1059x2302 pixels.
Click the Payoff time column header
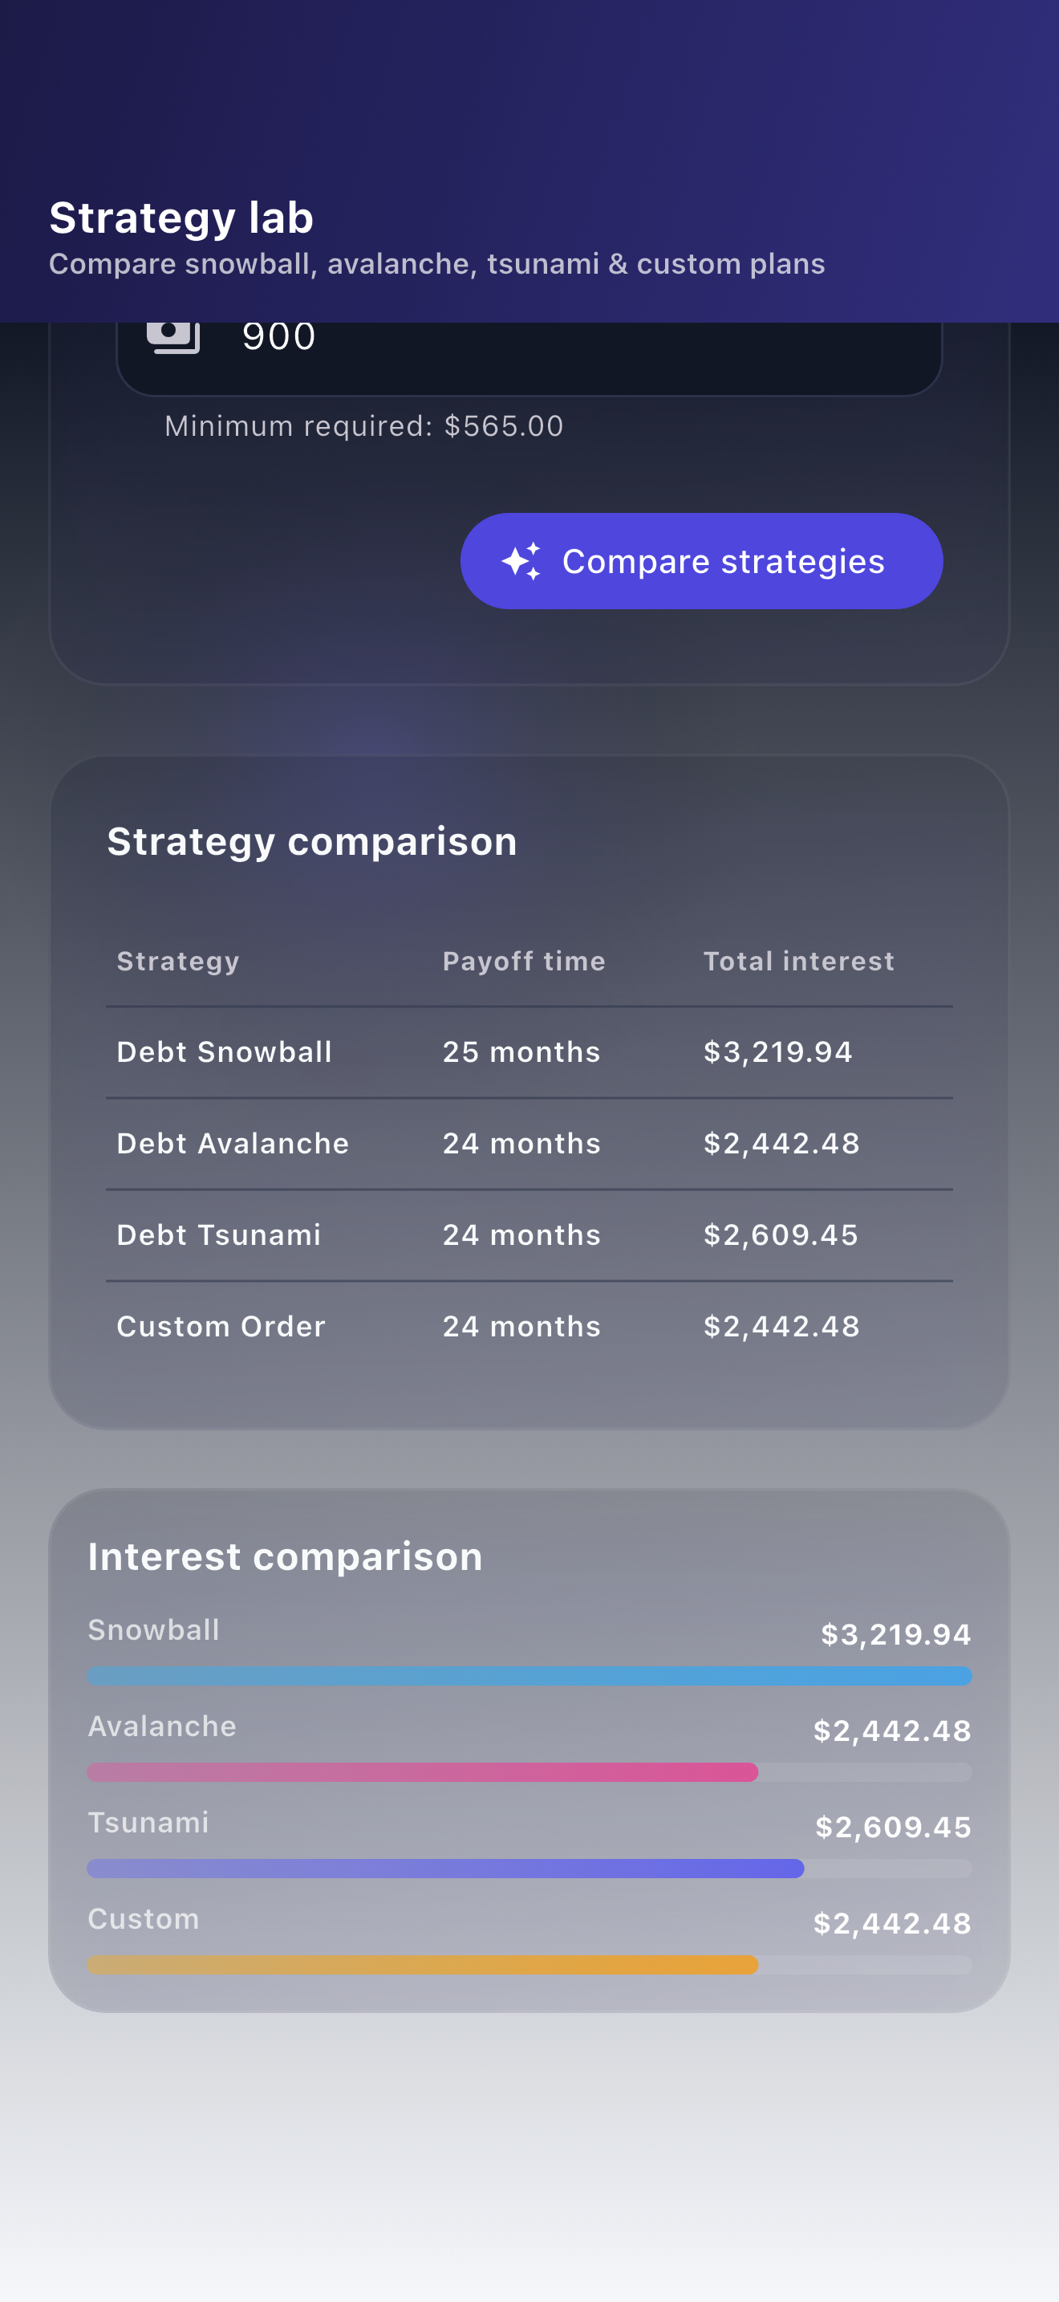[x=524, y=961]
